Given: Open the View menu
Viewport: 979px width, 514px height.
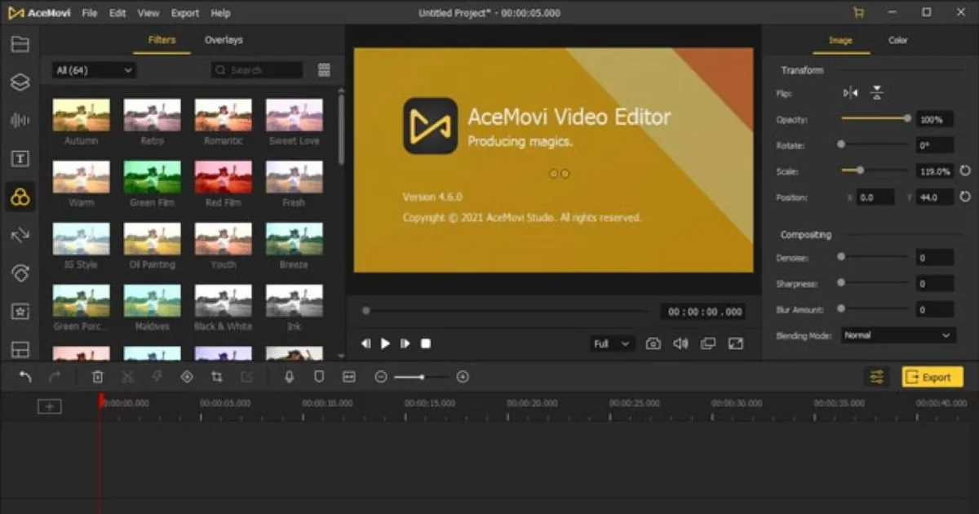Looking at the screenshot, I should pyautogui.click(x=148, y=13).
